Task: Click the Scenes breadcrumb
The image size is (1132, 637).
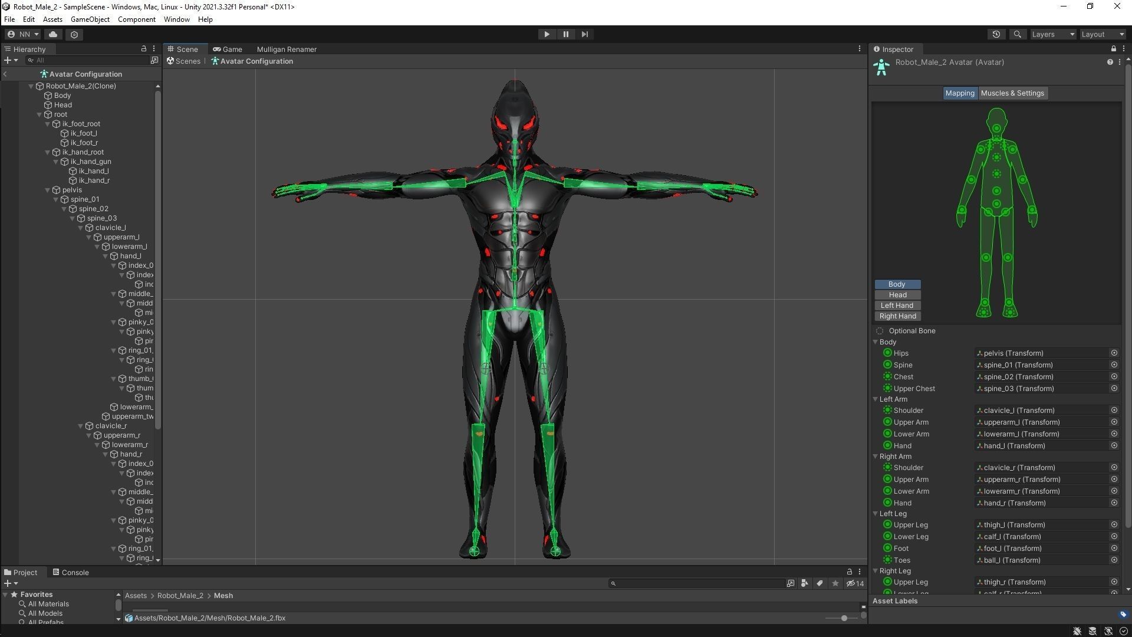Action: [184, 61]
